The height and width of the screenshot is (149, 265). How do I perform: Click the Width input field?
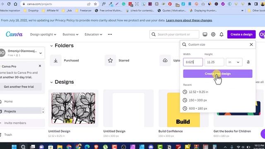[193, 62]
